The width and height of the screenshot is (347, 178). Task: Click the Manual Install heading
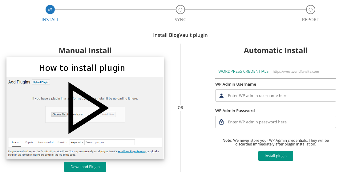coord(85,51)
